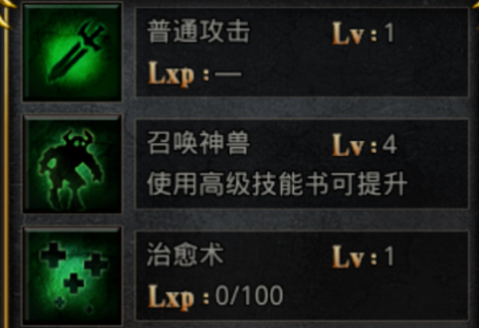The height and width of the screenshot is (328, 479).
Task: Click the Lxp dash value under 普通攻击
Action: tap(228, 74)
